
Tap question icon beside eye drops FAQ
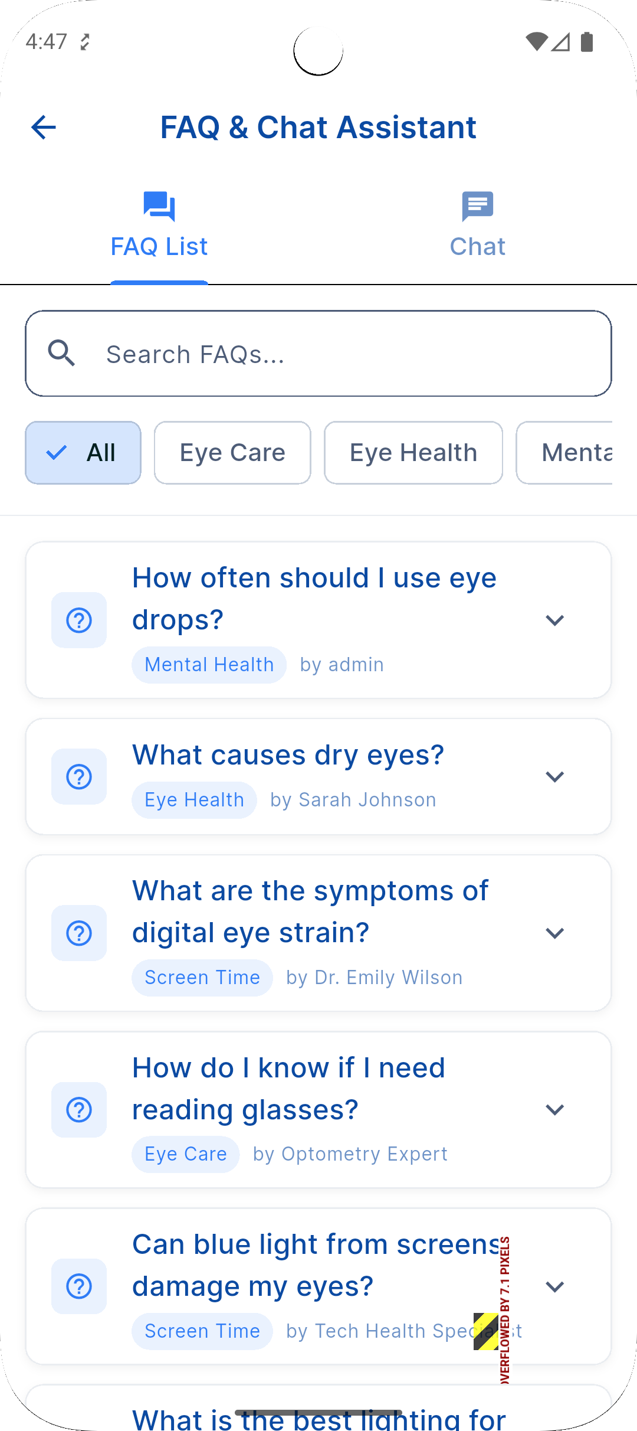(79, 620)
